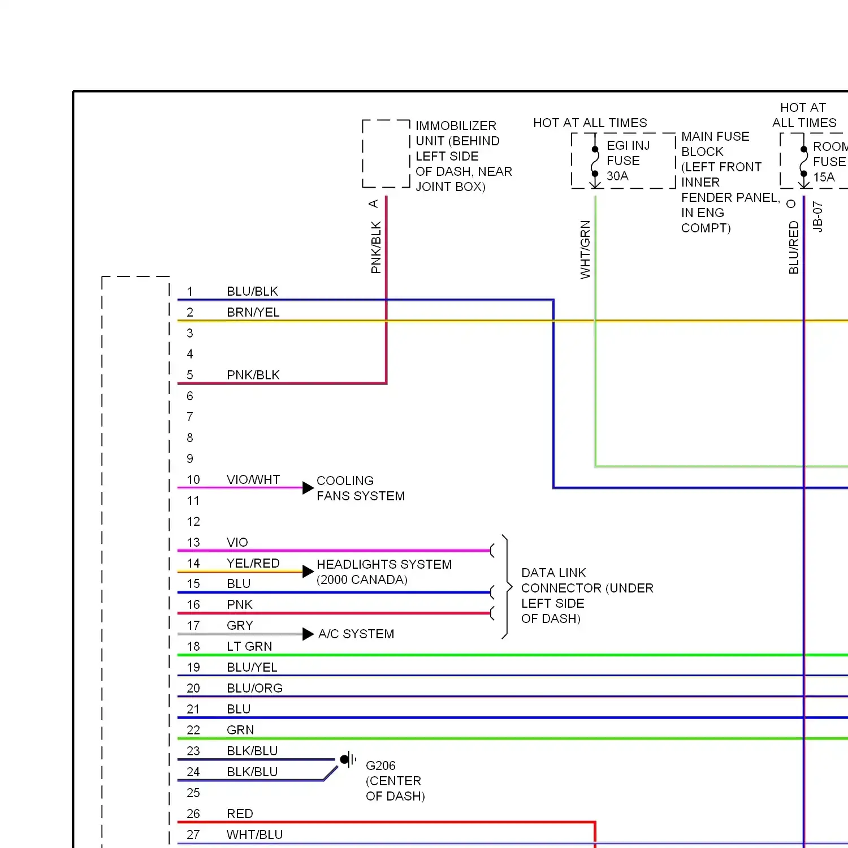Click the arrowhead pointing to HEADLIGHTS SYSTEM
The width and height of the screenshot is (848, 848).
click(308, 572)
